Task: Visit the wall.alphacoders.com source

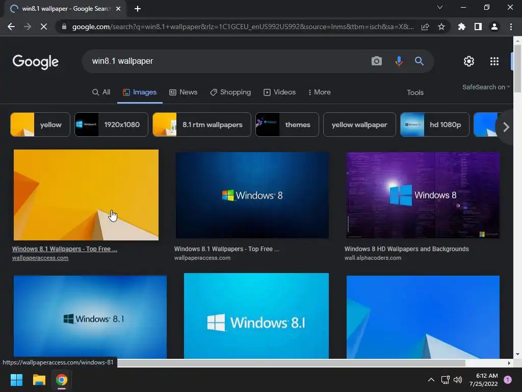Action: tap(373, 258)
